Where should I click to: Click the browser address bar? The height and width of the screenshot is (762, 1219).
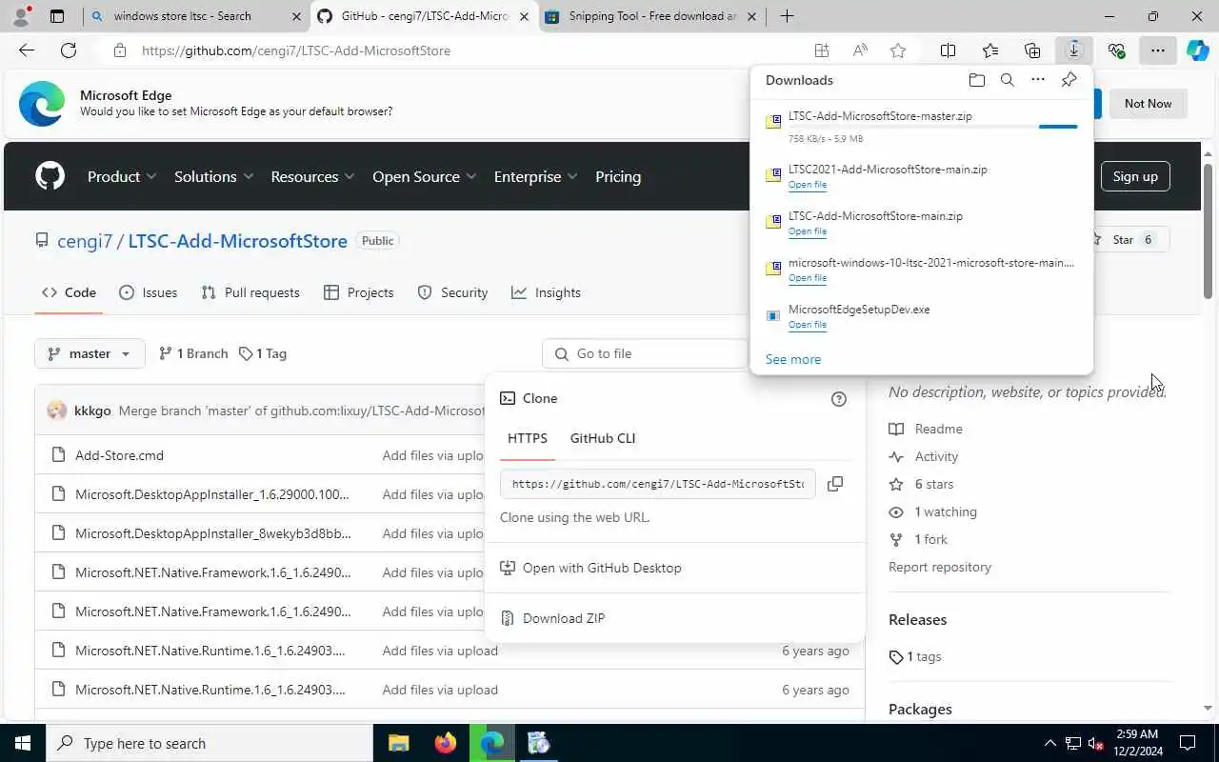(x=467, y=50)
